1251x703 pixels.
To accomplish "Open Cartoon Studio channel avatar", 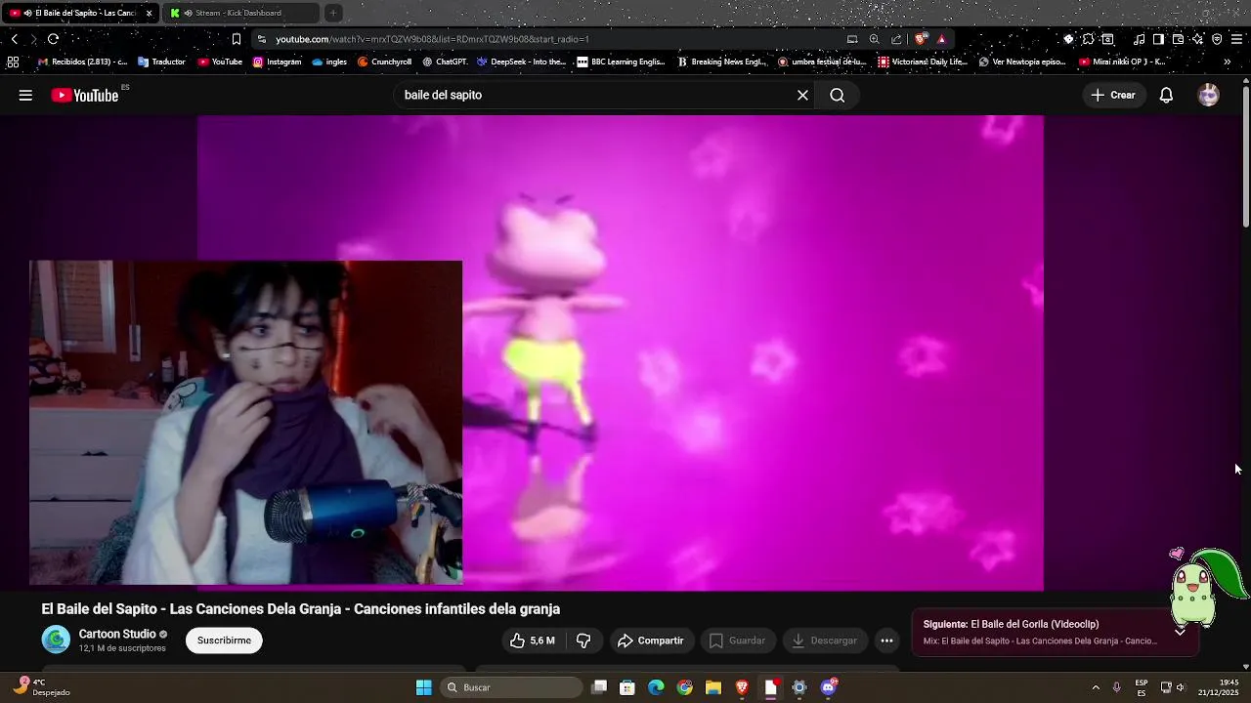I will 56,641.
